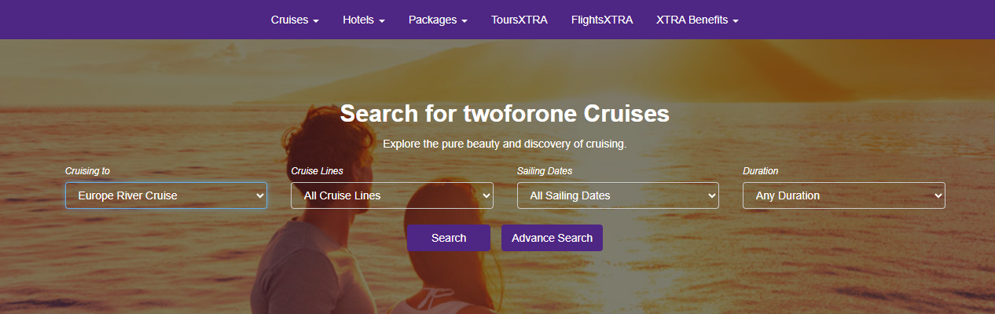This screenshot has width=995, height=314.
Task: Click the 'Cruising to' field label
Action: click(x=87, y=171)
